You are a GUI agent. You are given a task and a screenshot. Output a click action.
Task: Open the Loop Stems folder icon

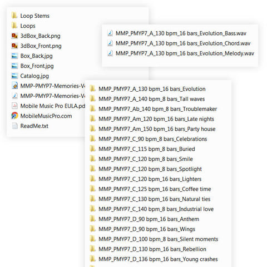[14, 16]
